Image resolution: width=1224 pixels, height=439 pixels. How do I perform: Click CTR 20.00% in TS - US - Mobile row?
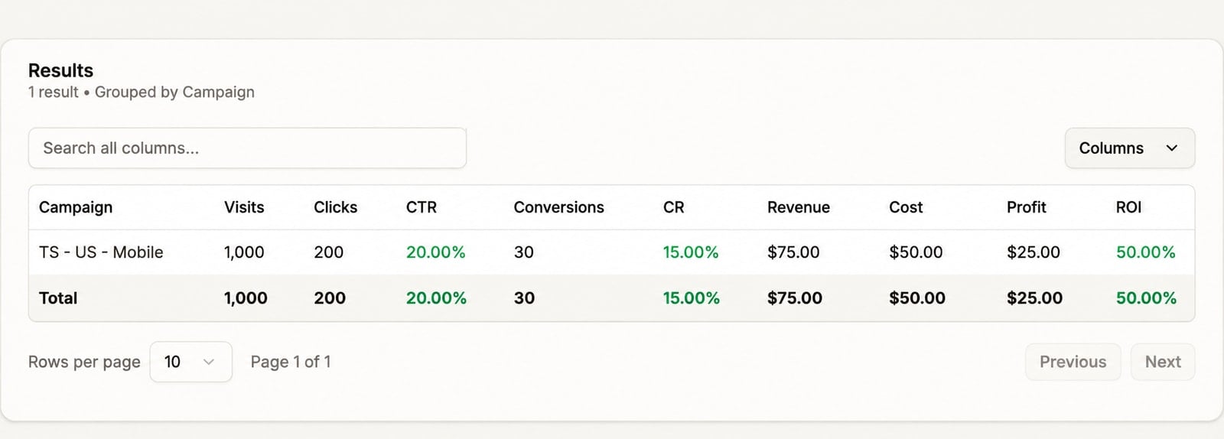(435, 252)
